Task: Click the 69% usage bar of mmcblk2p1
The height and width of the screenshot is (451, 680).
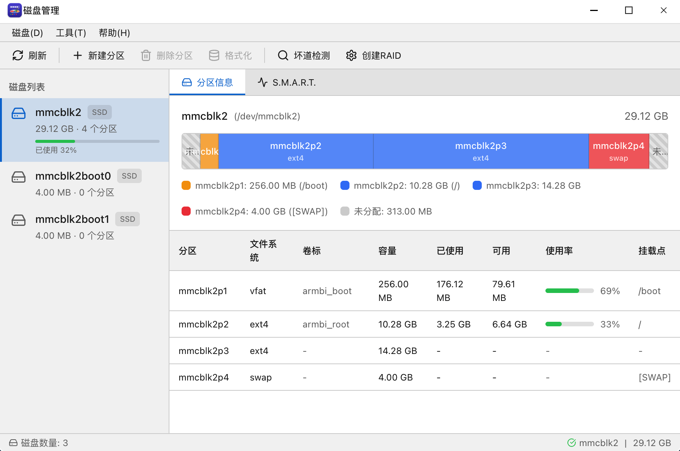Action: [569, 291]
